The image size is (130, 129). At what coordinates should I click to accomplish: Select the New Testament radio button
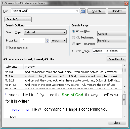pyautogui.click(x=74, y=44)
